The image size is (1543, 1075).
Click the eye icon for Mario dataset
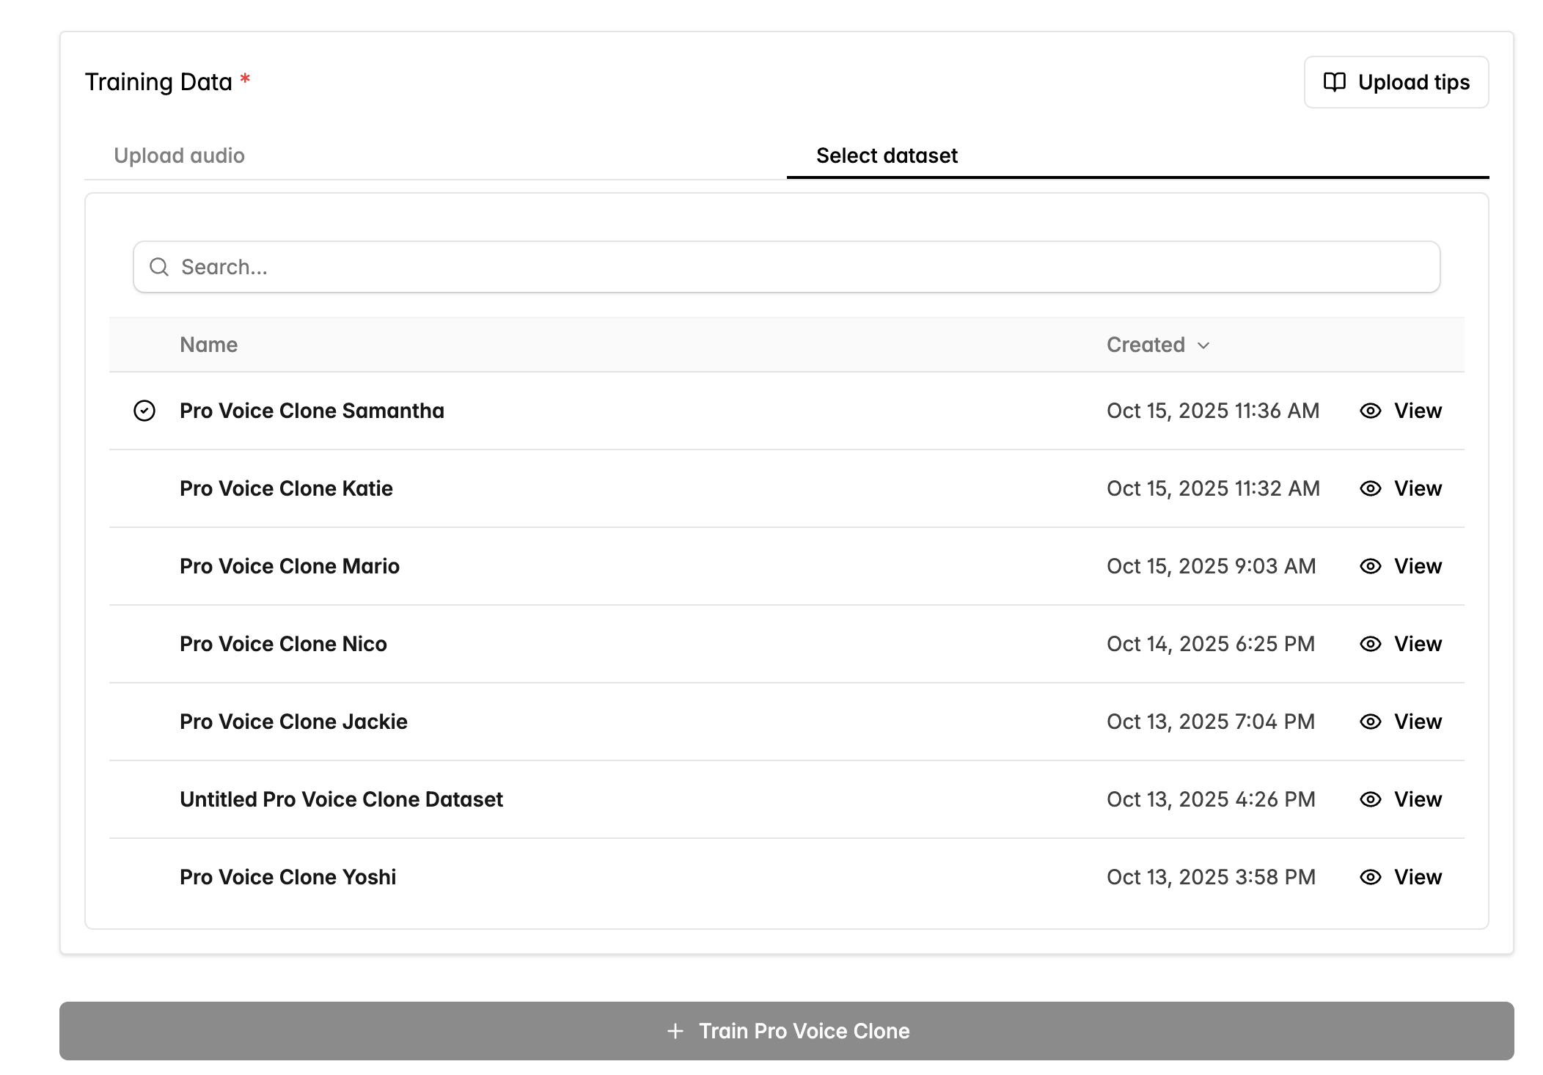(x=1370, y=566)
